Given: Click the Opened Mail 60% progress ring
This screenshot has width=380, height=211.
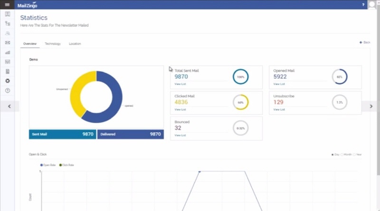Looking at the screenshot, I should tap(340, 77).
